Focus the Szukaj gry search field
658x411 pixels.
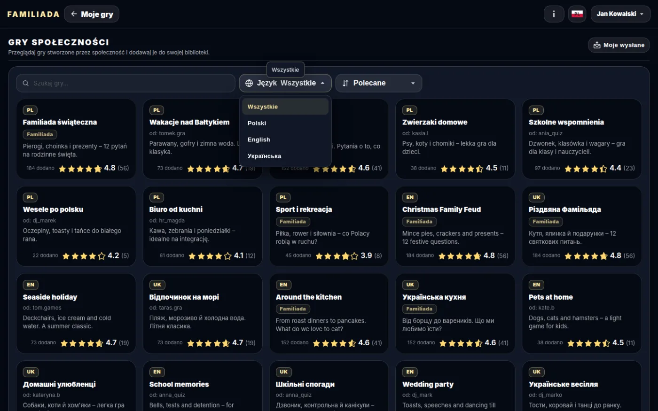click(x=125, y=83)
